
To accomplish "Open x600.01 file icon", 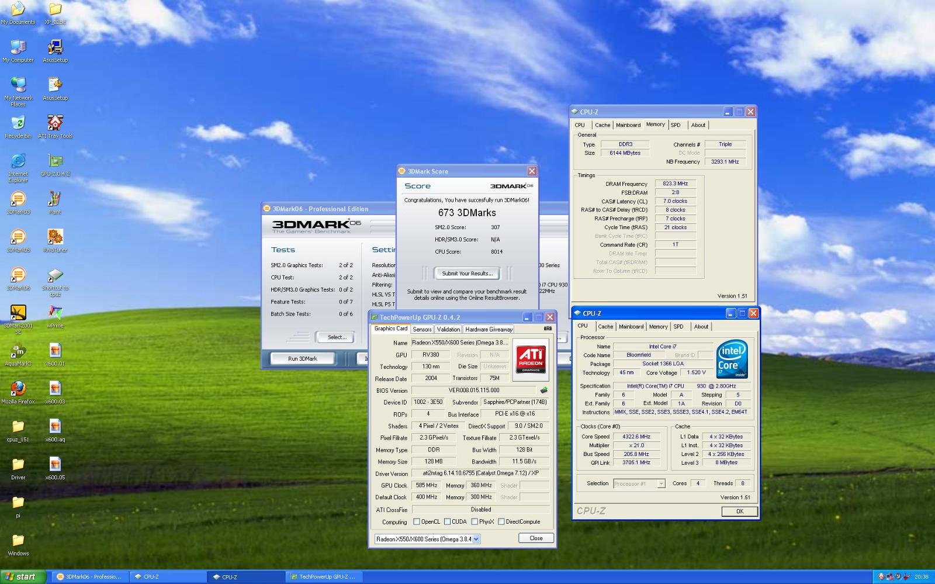I will point(55,355).
